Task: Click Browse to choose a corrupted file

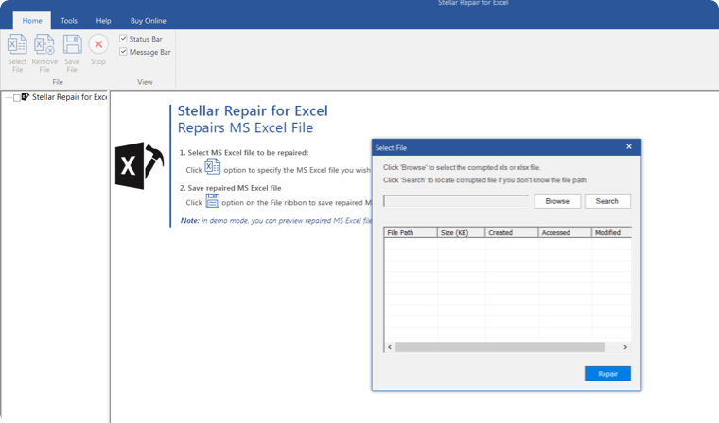Action: click(x=557, y=201)
